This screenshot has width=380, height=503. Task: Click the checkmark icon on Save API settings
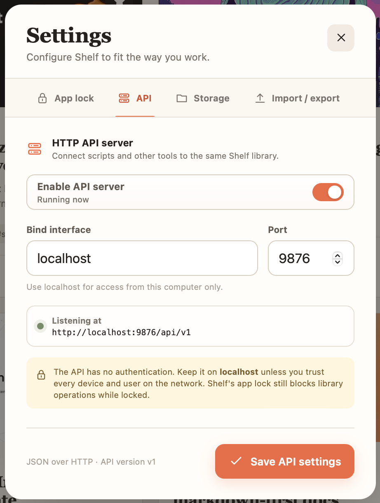click(236, 461)
